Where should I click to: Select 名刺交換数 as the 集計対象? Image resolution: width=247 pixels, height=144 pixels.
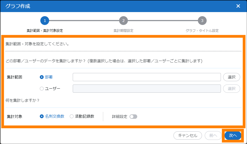click(x=42, y=116)
